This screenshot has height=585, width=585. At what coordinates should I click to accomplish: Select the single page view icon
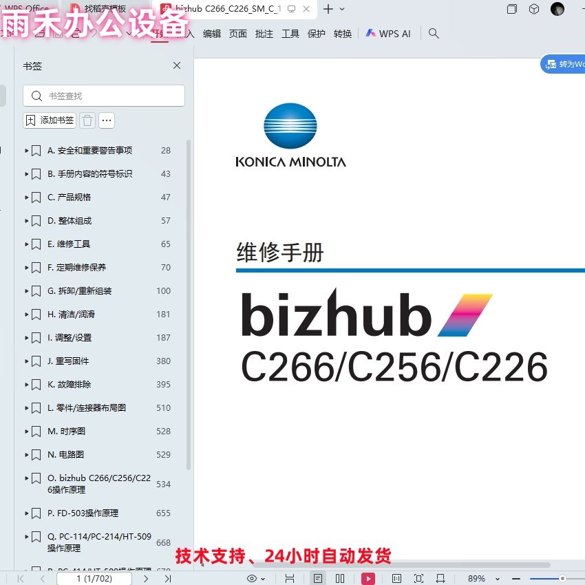click(x=317, y=579)
